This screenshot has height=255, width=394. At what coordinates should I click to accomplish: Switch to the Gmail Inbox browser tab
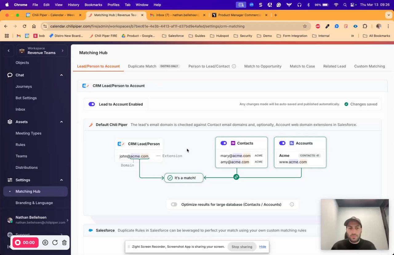coord(178,15)
